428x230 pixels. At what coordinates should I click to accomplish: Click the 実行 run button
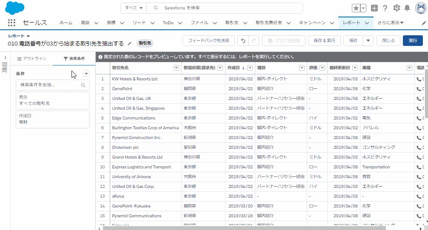pyautogui.click(x=412, y=40)
